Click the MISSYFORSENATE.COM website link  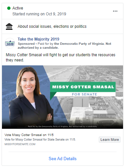coord(20,144)
